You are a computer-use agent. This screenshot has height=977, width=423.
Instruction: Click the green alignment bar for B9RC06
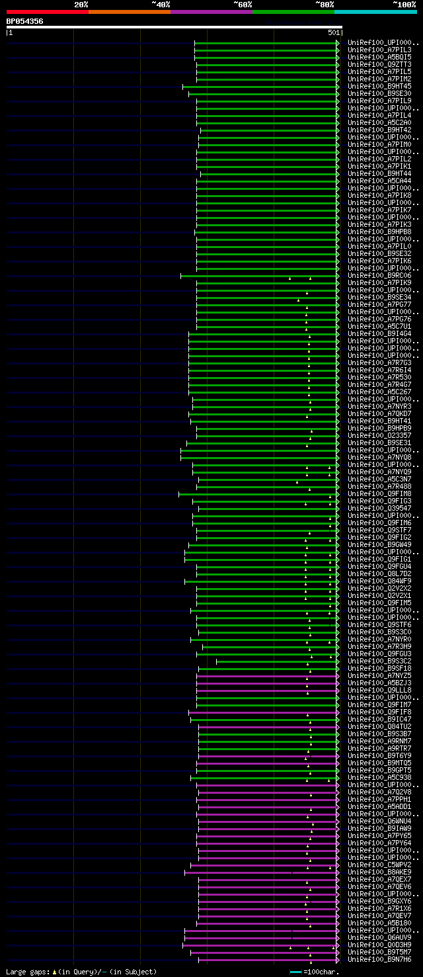pyautogui.click(x=259, y=276)
